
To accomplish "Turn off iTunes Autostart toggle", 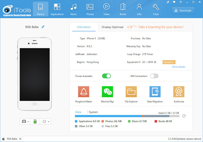I will tap(107, 76).
